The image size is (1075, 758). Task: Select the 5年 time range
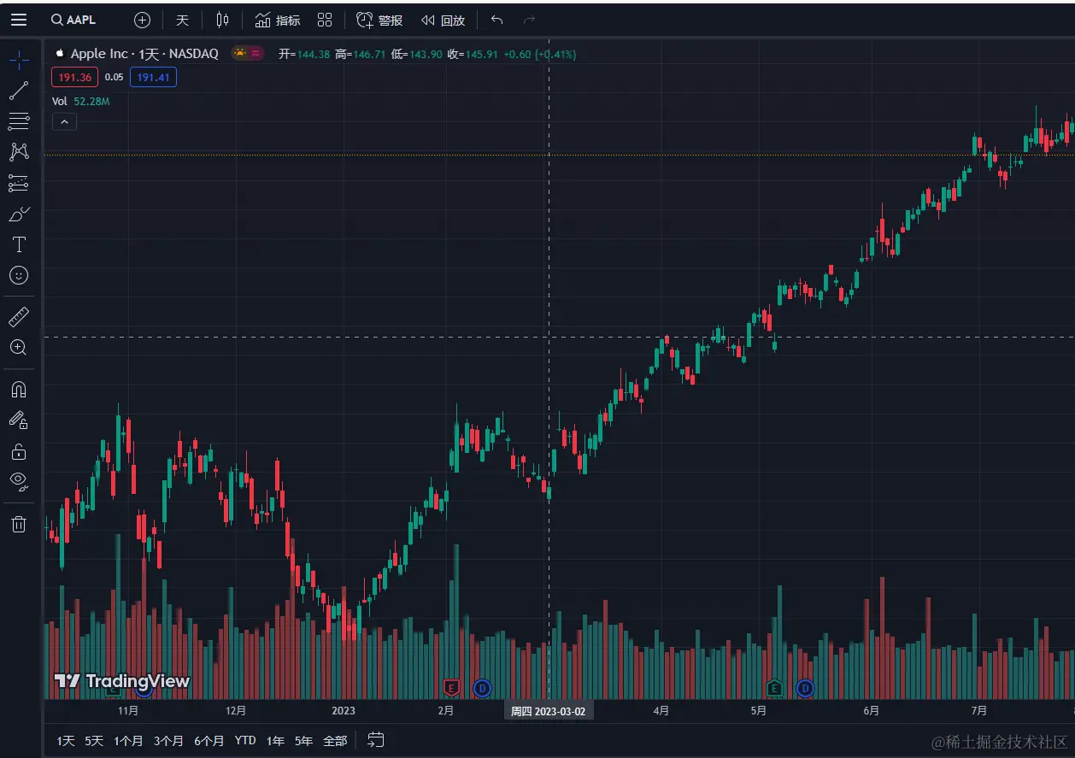tap(303, 741)
